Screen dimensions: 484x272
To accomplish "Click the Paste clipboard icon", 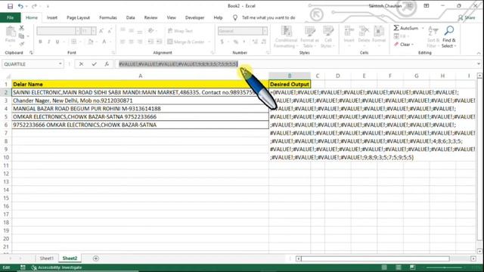I will point(11,32).
